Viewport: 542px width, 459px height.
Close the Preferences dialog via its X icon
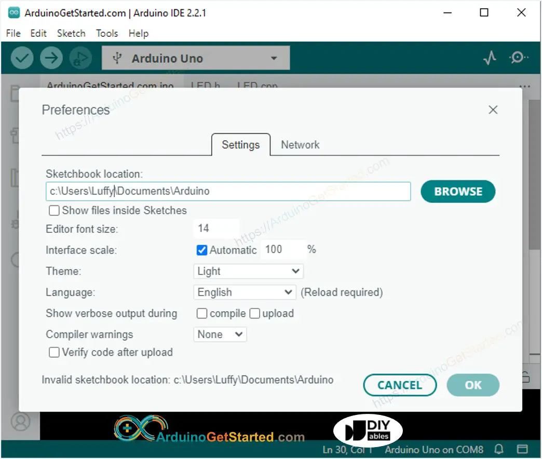[493, 109]
